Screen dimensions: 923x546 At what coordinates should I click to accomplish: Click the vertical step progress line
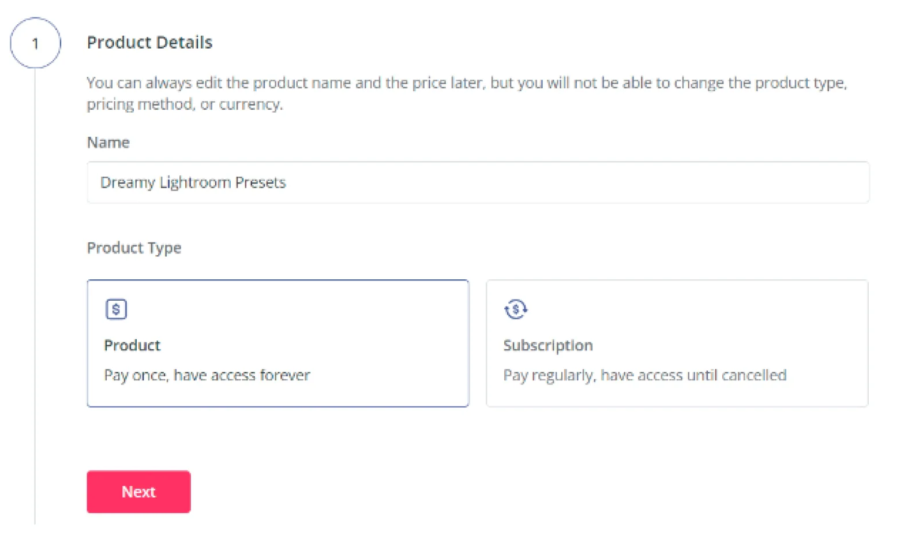point(35,289)
